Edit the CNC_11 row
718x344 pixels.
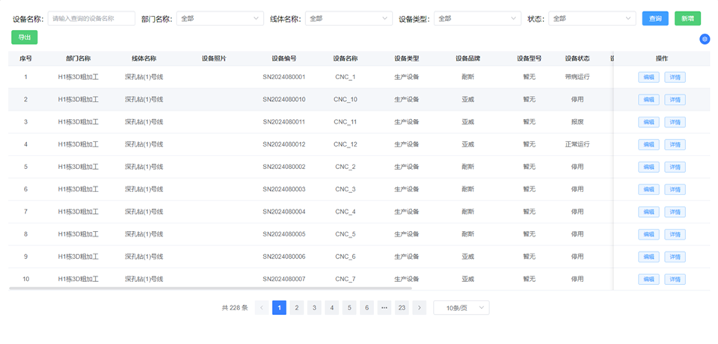pos(649,123)
